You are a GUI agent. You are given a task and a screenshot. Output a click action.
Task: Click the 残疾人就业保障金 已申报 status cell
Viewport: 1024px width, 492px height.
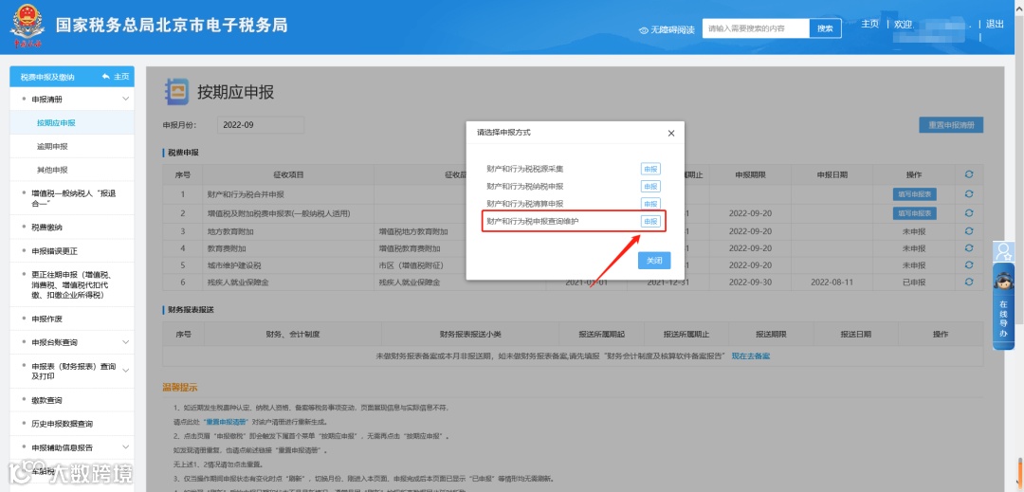914,282
